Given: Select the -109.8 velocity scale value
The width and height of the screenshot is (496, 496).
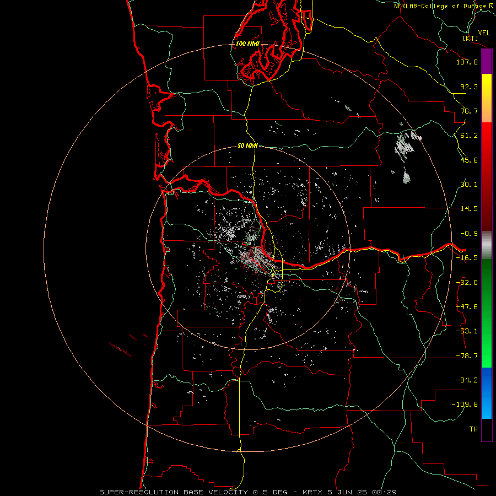Looking at the screenshot, I should pyautogui.click(x=465, y=405).
